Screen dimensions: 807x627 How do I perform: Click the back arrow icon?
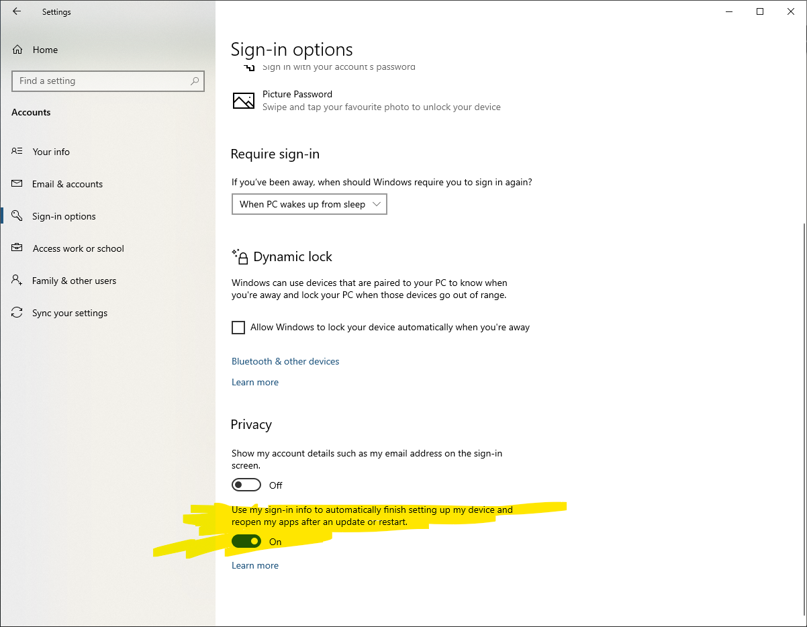click(17, 11)
